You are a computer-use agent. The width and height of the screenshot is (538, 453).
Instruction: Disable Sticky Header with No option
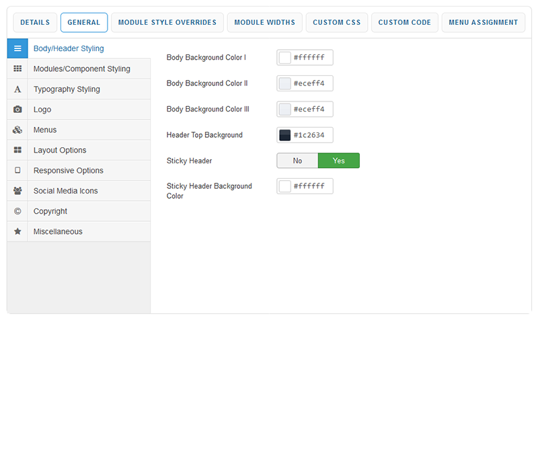(x=297, y=161)
